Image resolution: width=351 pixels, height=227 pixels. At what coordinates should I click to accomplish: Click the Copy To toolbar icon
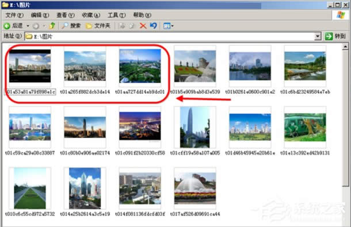point(132,26)
